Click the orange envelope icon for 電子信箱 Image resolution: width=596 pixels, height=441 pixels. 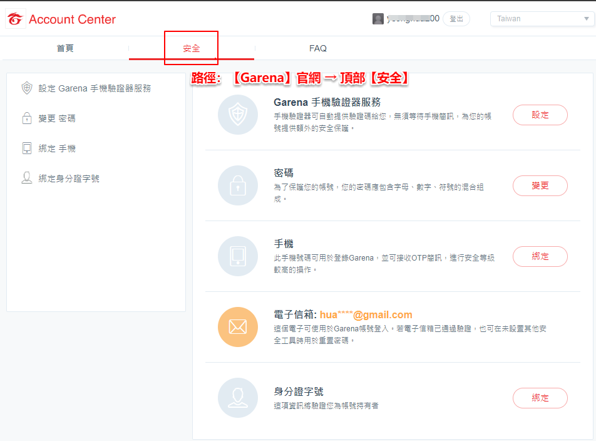tap(238, 327)
